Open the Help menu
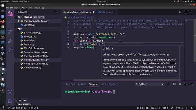 point(43,8)
